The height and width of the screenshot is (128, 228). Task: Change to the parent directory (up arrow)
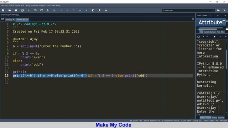coord(225,10)
